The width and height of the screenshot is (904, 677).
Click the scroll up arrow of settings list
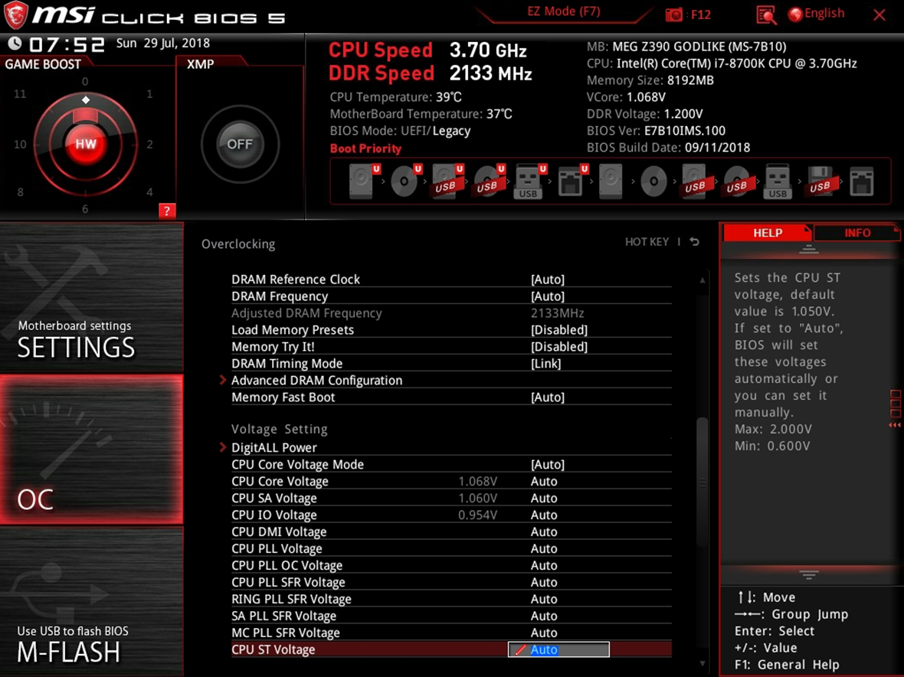pos(703,280)
